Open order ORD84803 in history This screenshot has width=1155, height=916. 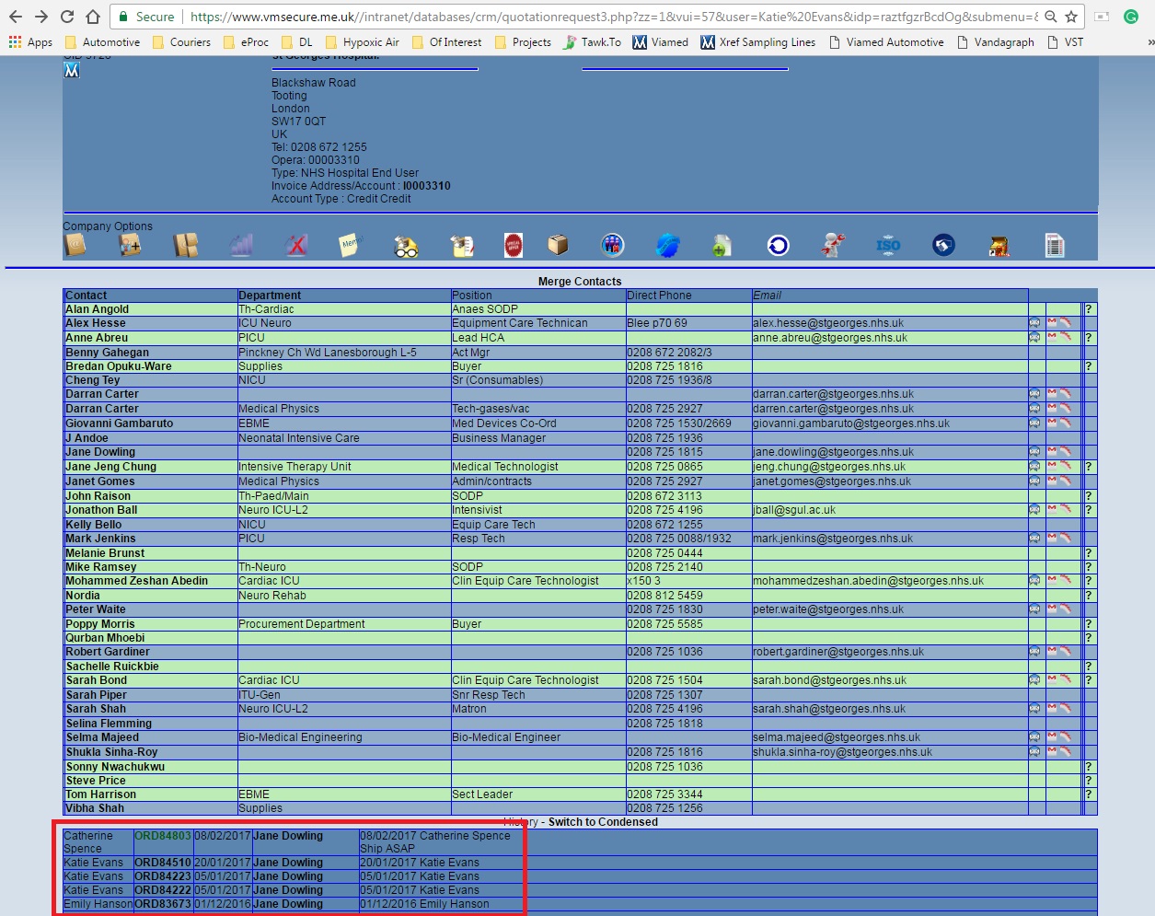click(x=163, y=836)
